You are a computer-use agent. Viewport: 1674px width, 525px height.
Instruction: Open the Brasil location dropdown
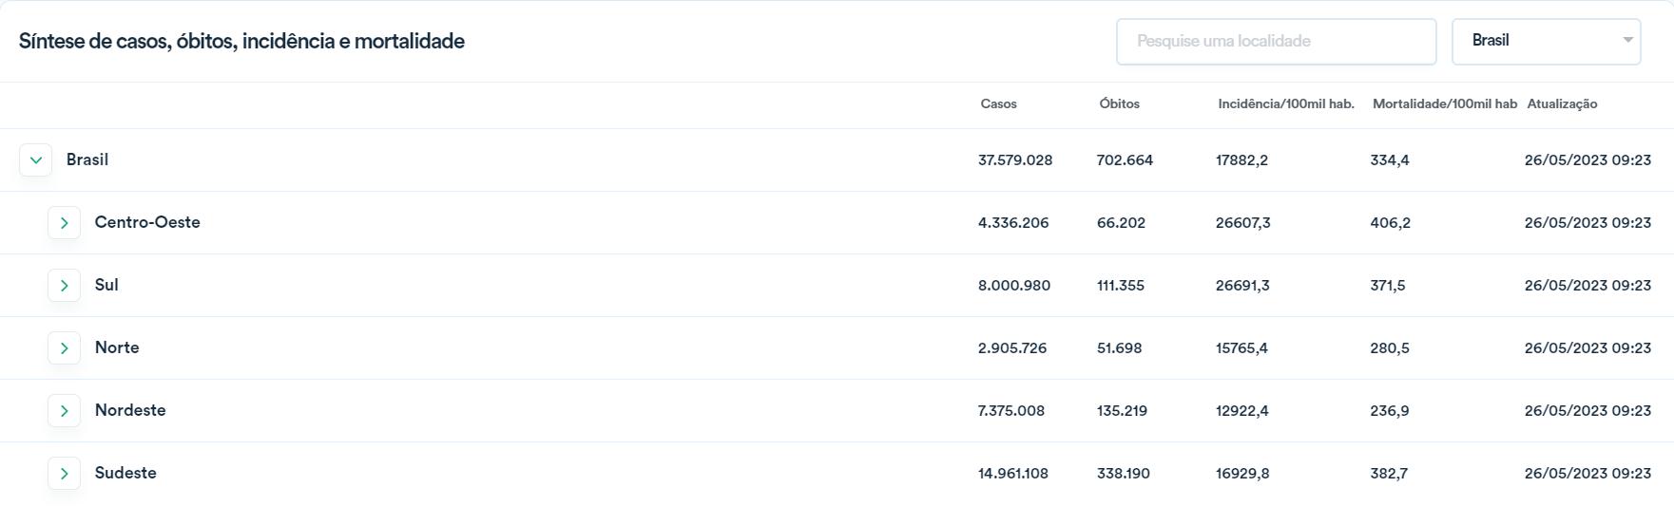(1546, 42)
